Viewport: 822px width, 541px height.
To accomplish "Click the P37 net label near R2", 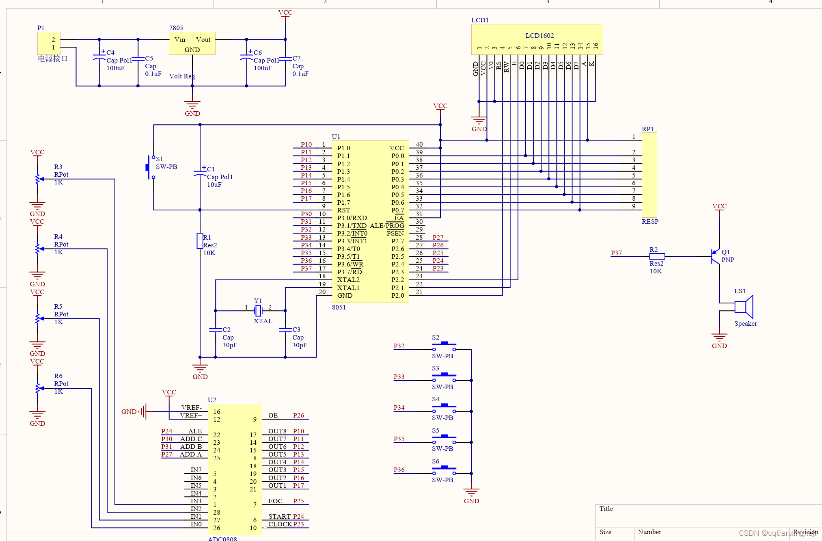I will (x=616, y=253).
